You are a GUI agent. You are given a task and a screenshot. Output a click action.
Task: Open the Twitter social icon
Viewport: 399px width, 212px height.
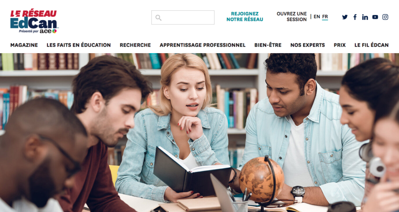(345, 17)
